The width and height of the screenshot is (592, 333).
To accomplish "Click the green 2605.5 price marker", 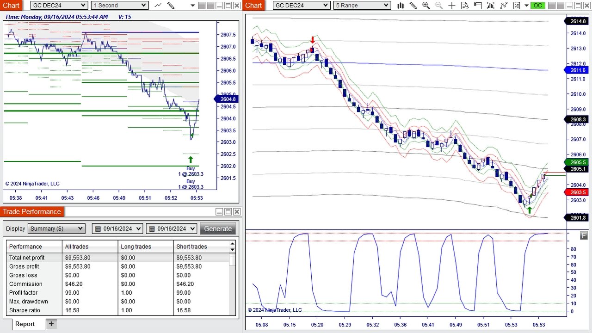I will (x=576, y=162).
